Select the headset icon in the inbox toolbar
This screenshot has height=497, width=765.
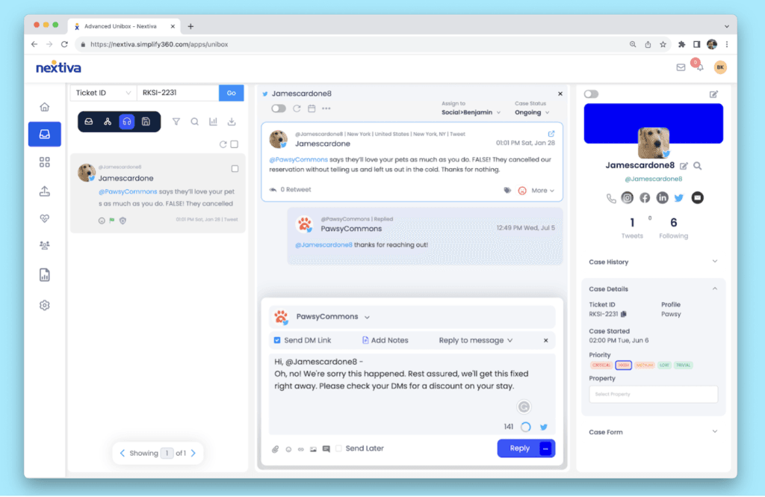(127, 121)
